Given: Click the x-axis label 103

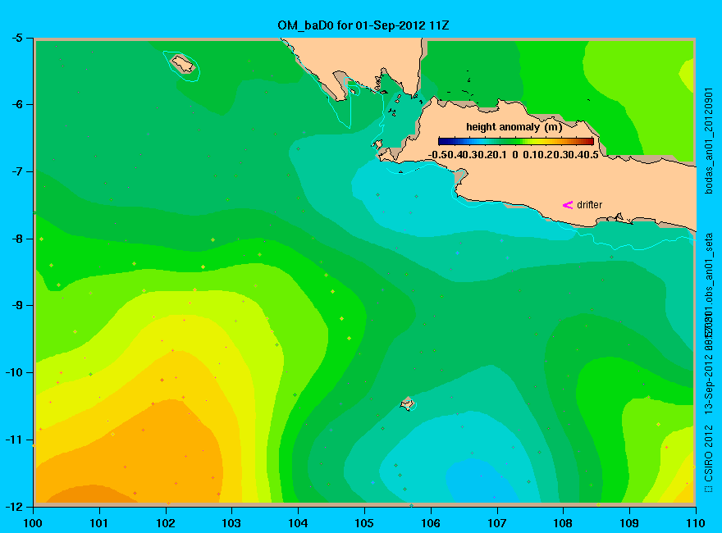Looking at the screenshot, I should pyautogui.click(x=231, y=523).
